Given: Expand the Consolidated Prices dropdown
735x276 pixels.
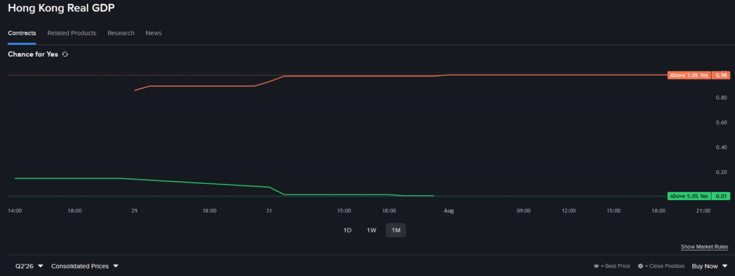Looking at the screenshot, I should point(85,266).
